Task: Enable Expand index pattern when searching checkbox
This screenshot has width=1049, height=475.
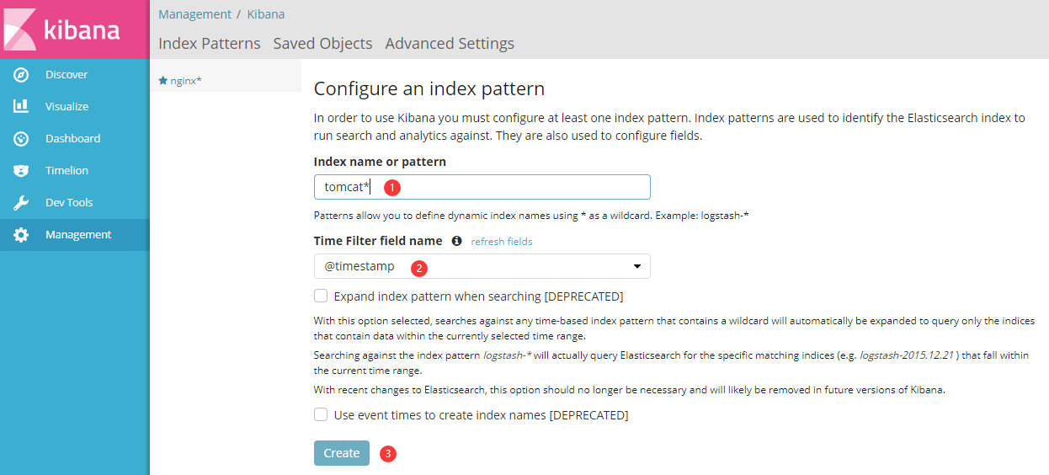Action: (x=321, y=296)
